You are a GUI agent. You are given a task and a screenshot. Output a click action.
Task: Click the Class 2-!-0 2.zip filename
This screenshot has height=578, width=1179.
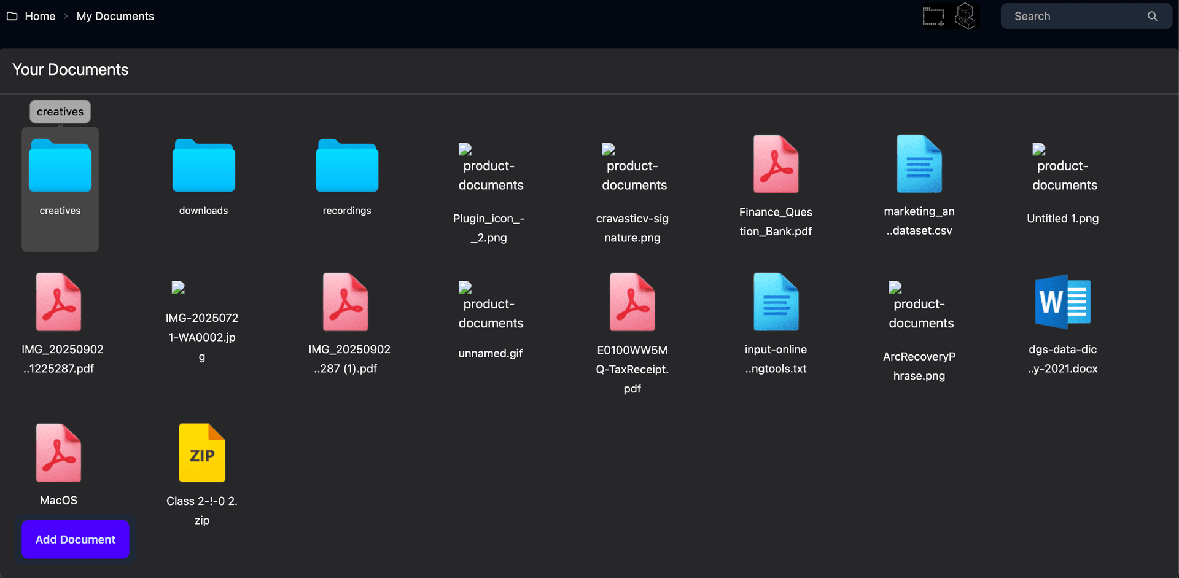pos(202,510)
